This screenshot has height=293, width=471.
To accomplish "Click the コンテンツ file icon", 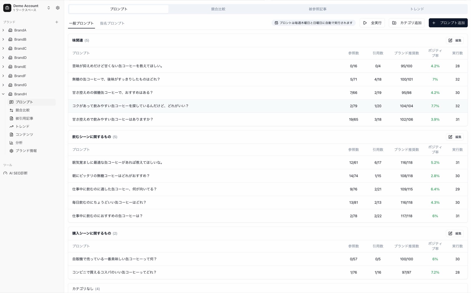I will point(11,135).
